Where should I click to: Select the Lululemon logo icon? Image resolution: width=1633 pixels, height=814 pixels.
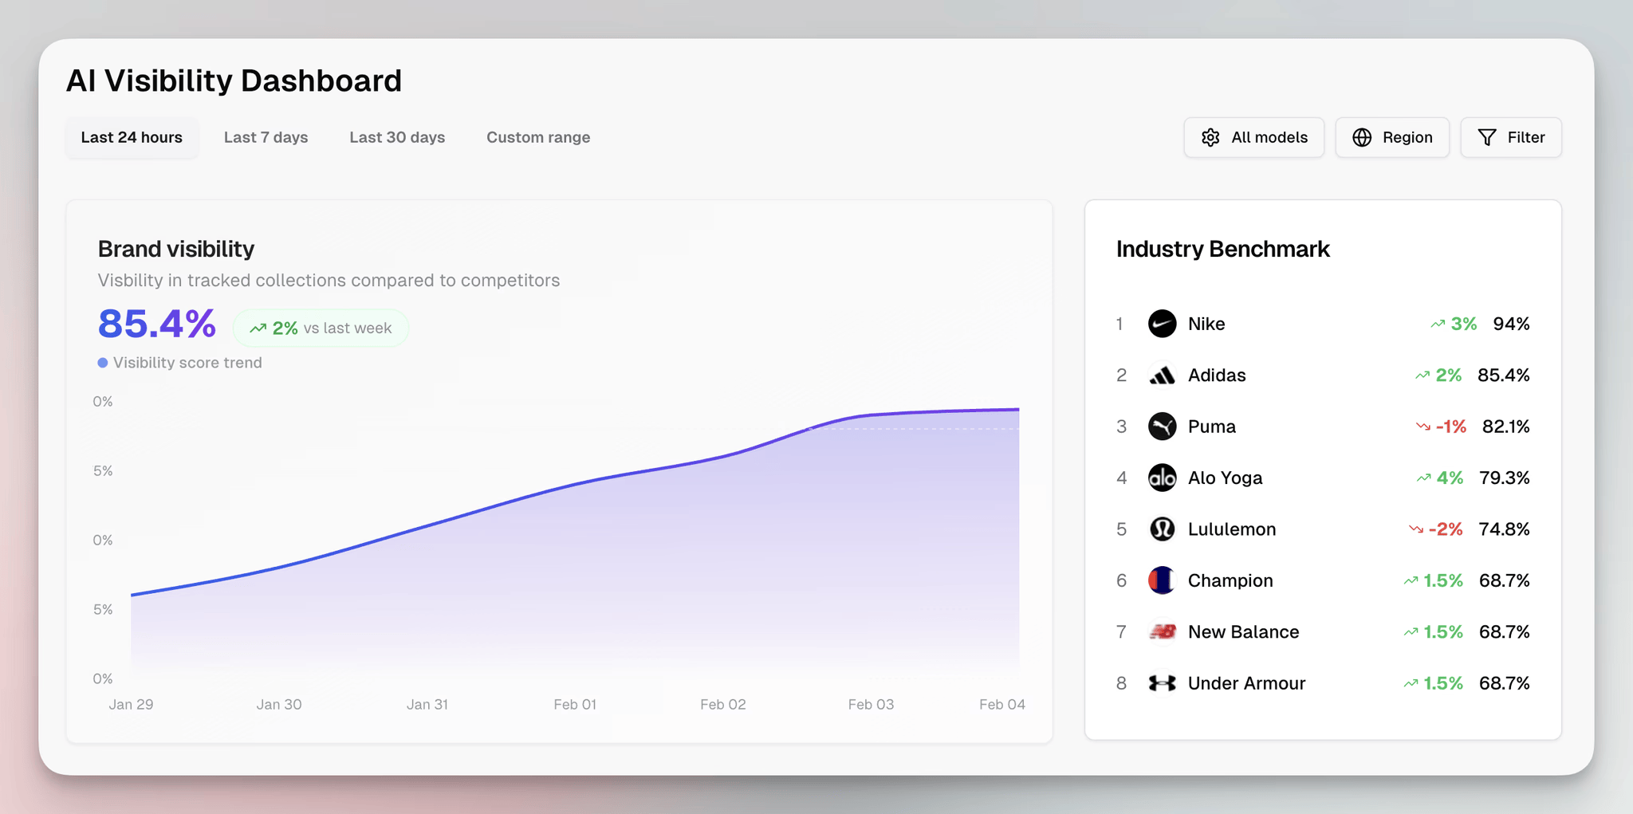click(1163, 529)
